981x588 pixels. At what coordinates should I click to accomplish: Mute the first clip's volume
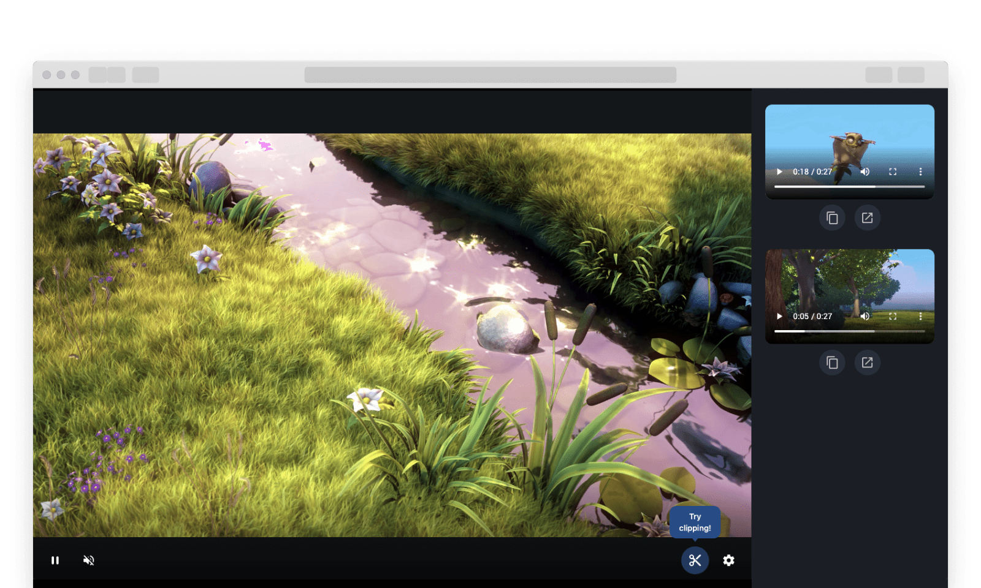click(865, 172)
